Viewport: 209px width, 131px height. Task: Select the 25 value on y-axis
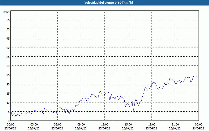point(8,75)
